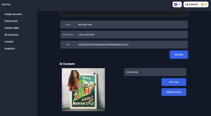Click the Name field with Mountain Dew

coord(132,25)
